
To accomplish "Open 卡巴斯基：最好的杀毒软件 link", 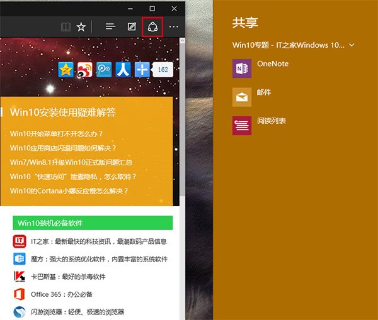I will pyautogui.click(x=68, y=277).
